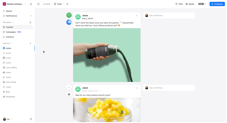Click the Compose button
The height and width of the screenshot is (123, 227).
coord(217,4)
